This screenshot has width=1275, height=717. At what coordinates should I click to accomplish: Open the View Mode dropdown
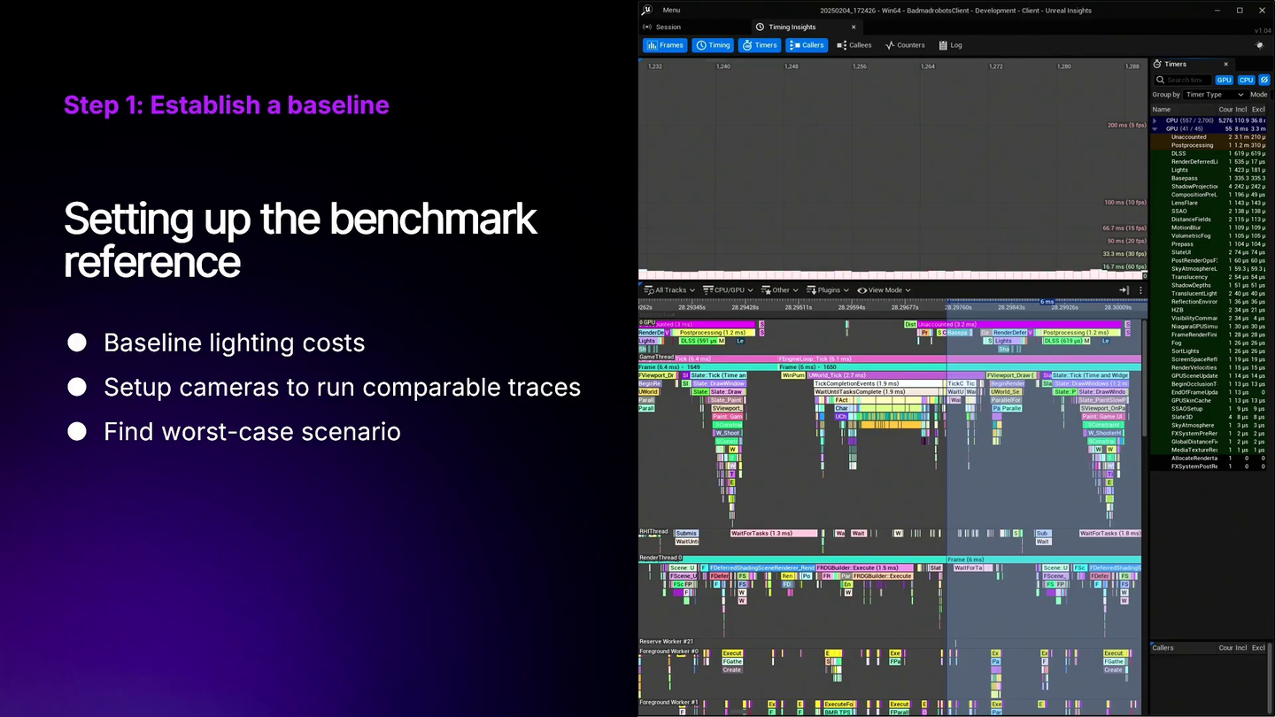coord(884,290)
